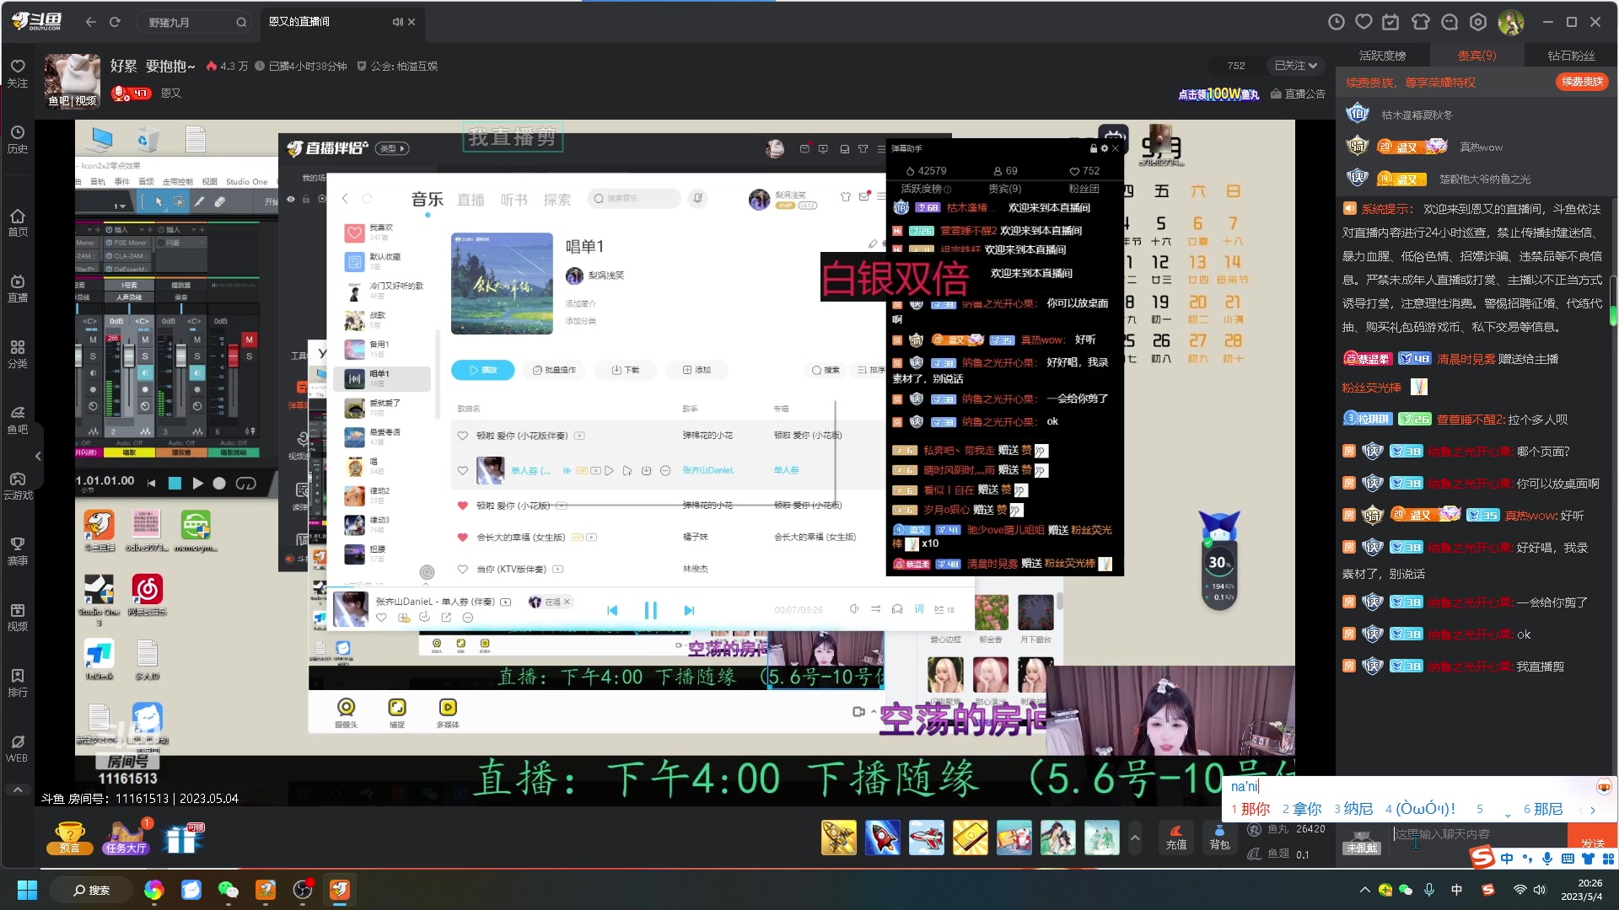Open Windows Start menu
The height and width of the screenshot is (910, 1619).
[27, 890]
